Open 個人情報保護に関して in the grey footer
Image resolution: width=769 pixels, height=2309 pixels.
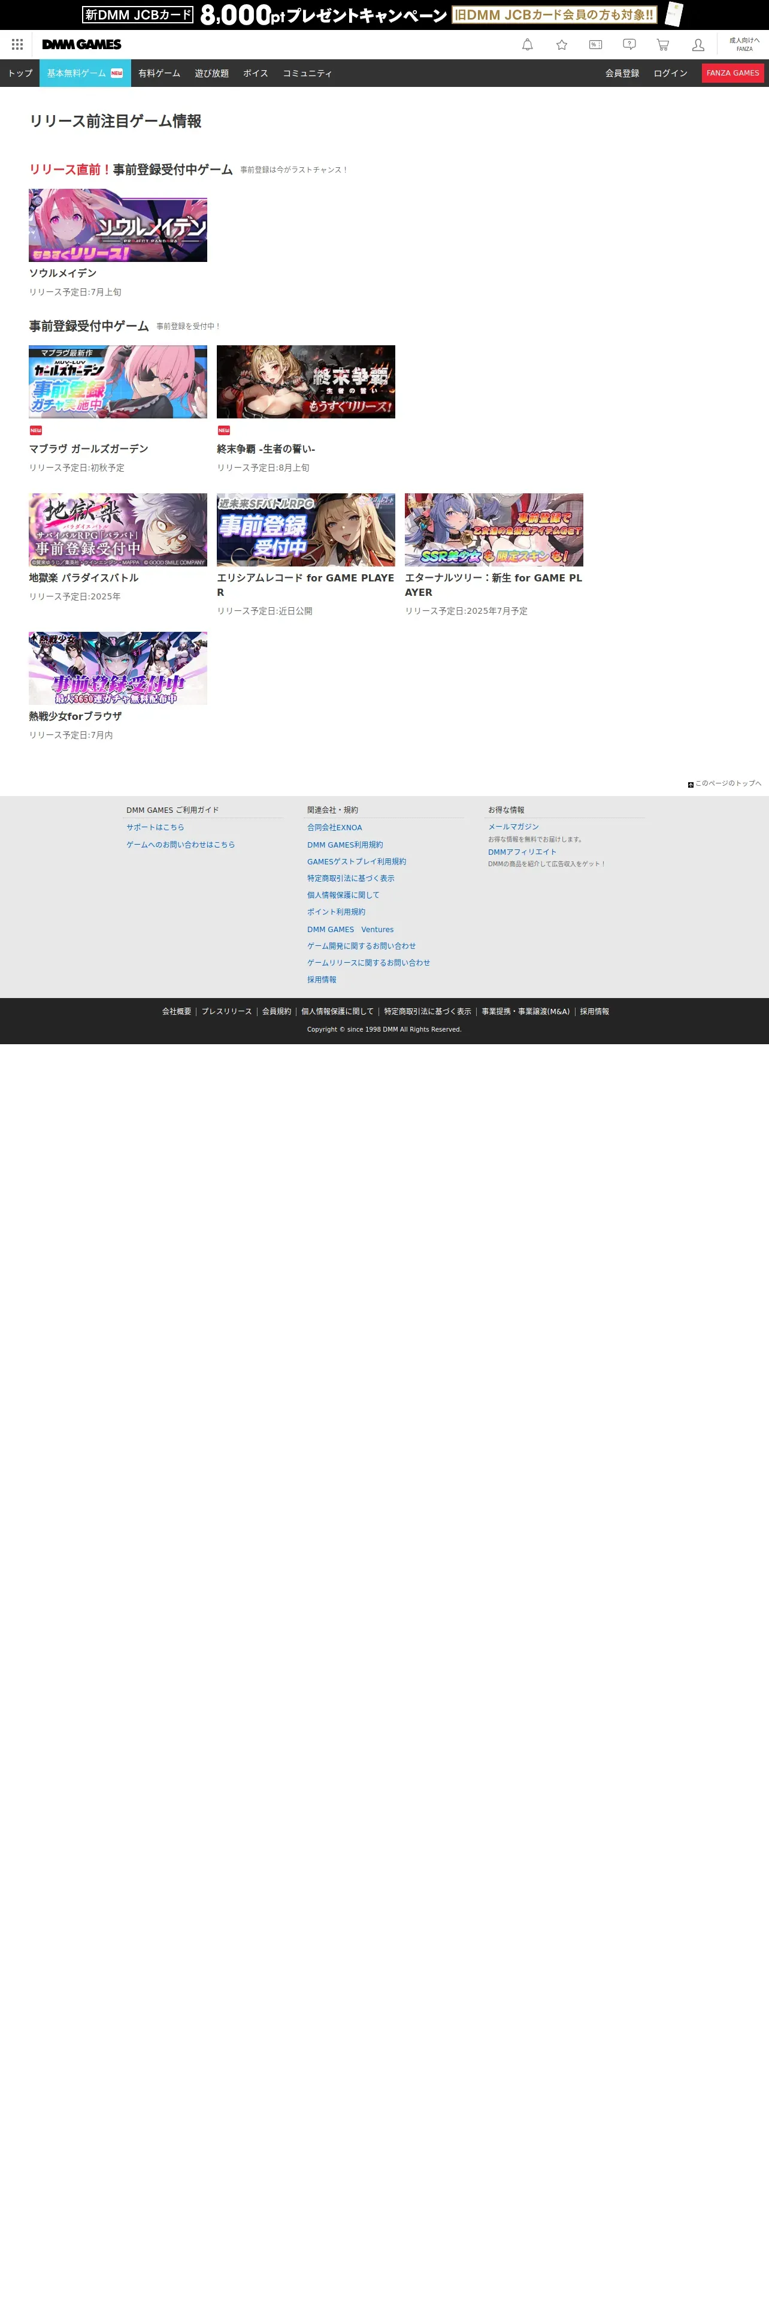click(343, 894)
